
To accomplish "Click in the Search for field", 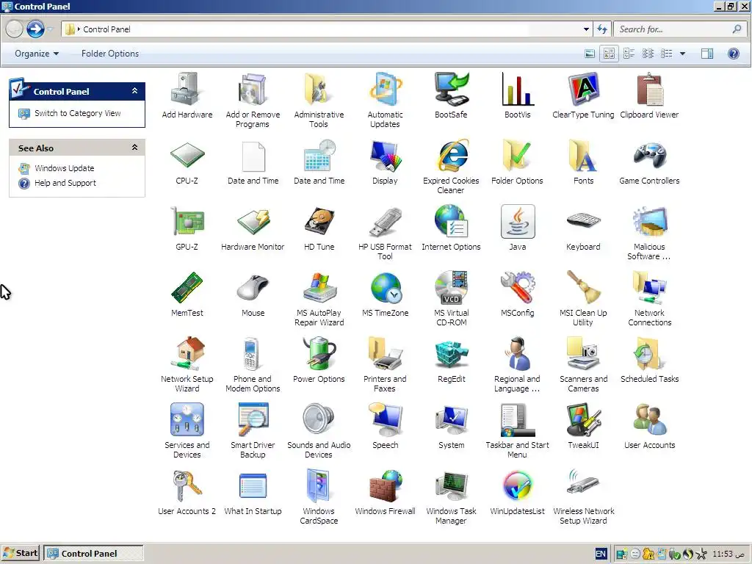I will pos(674,29).
